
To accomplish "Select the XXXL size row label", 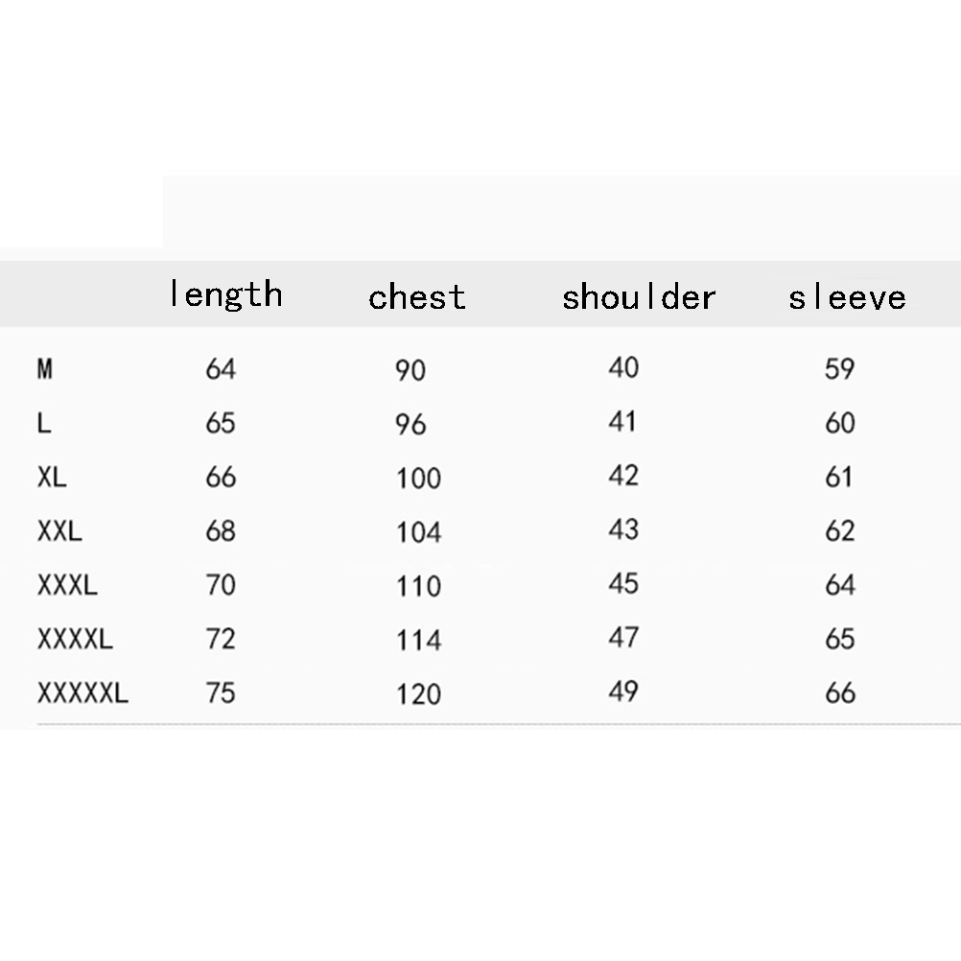I will [x=67, y=584].
